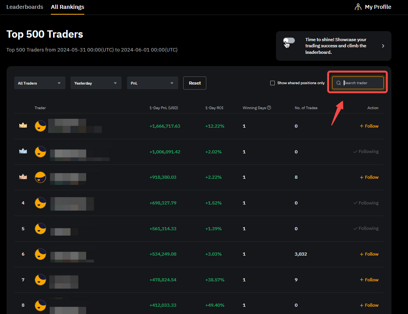Open the Yesterday time period dropdown
The image size is (408, 314).
pyautogui.click(x=96, y=83)
